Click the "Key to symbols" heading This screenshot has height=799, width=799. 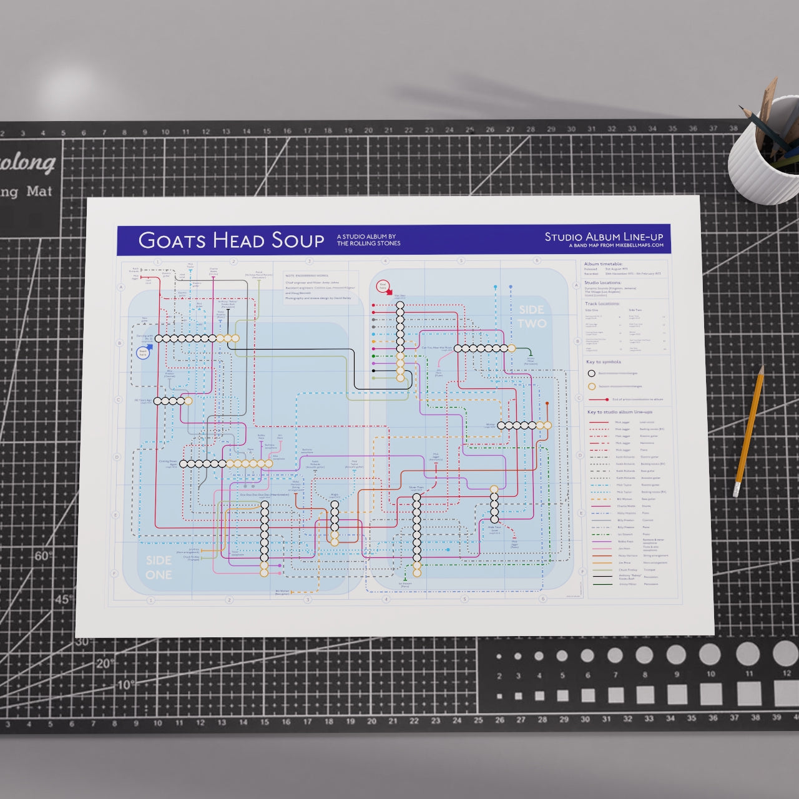pyautogui.click(x=603, y=362)
